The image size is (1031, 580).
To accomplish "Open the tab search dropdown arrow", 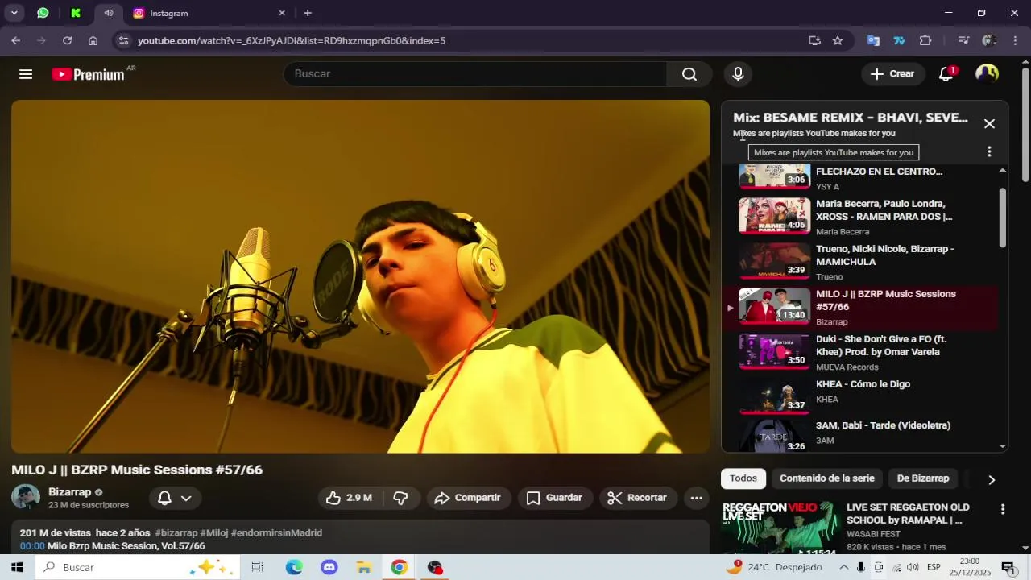I will pos(14,13).
